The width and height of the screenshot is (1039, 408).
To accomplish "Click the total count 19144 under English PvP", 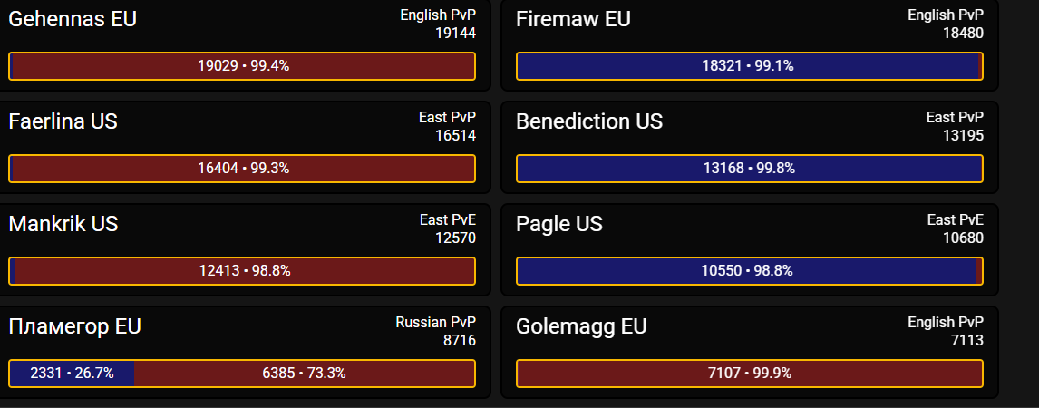I will click(455, 34).
